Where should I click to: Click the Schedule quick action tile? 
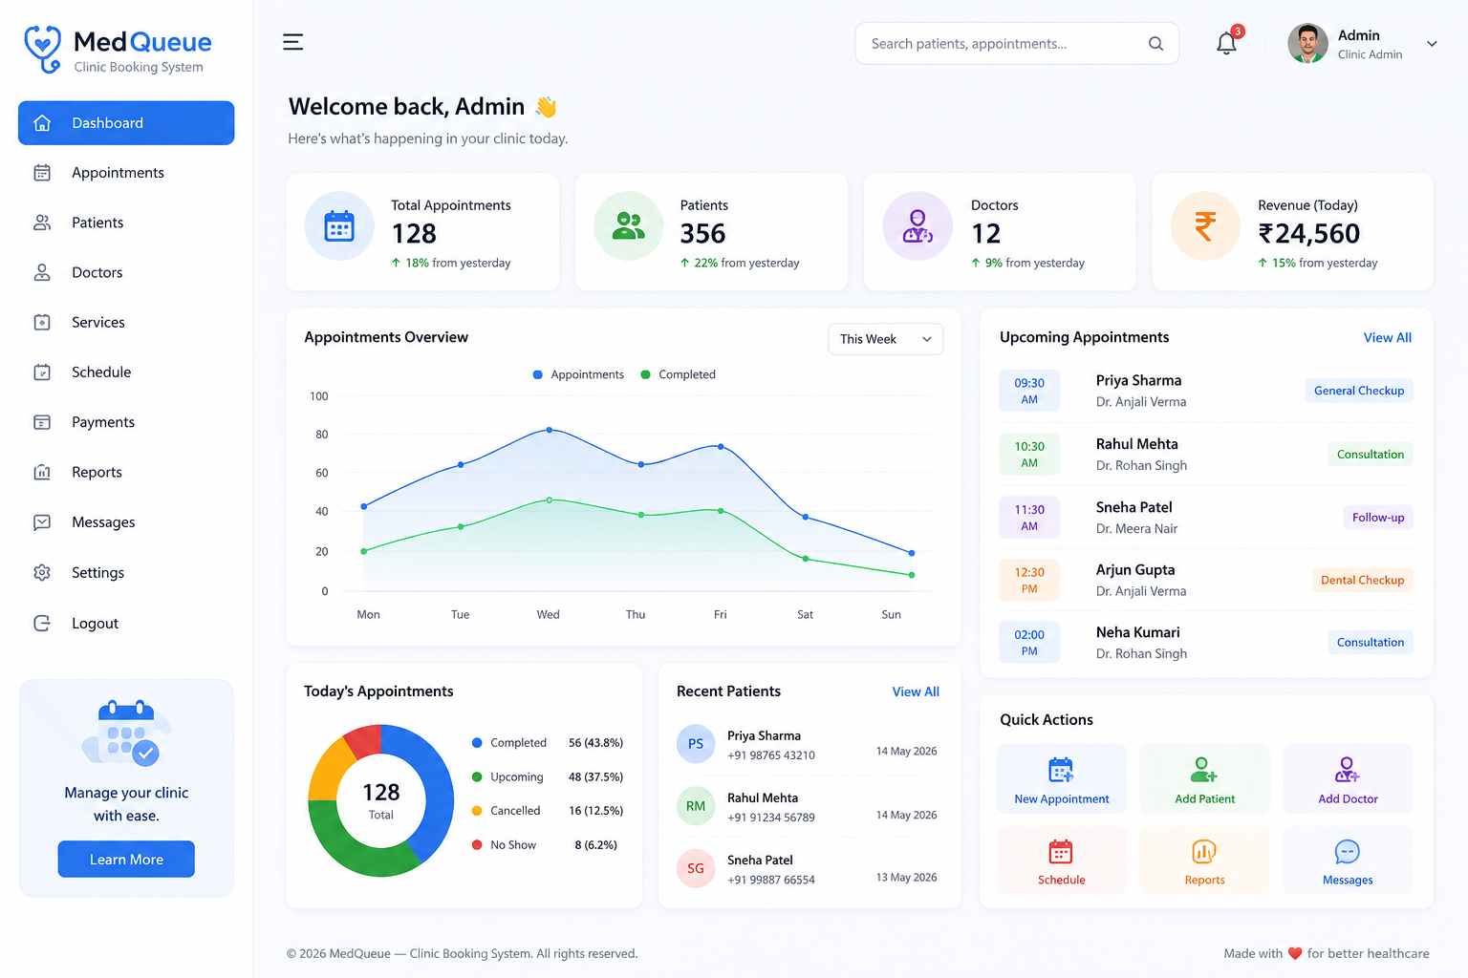pos(1062,861)
